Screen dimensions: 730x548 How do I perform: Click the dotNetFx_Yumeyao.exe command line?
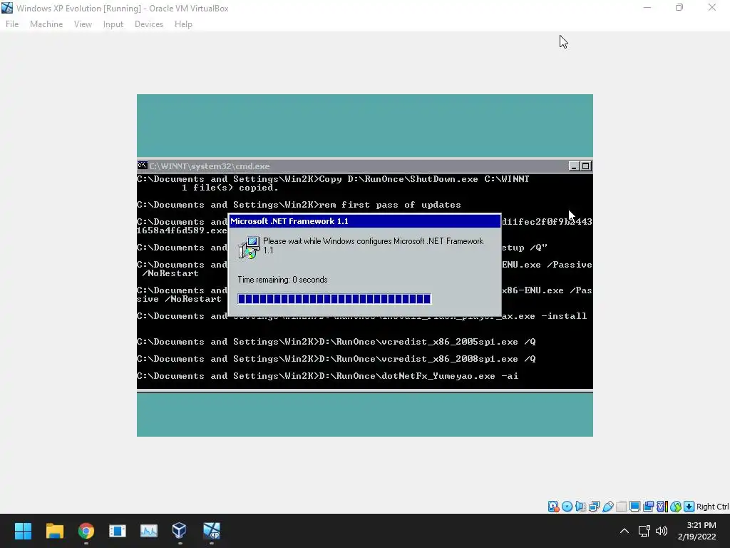tap(328, 376)
